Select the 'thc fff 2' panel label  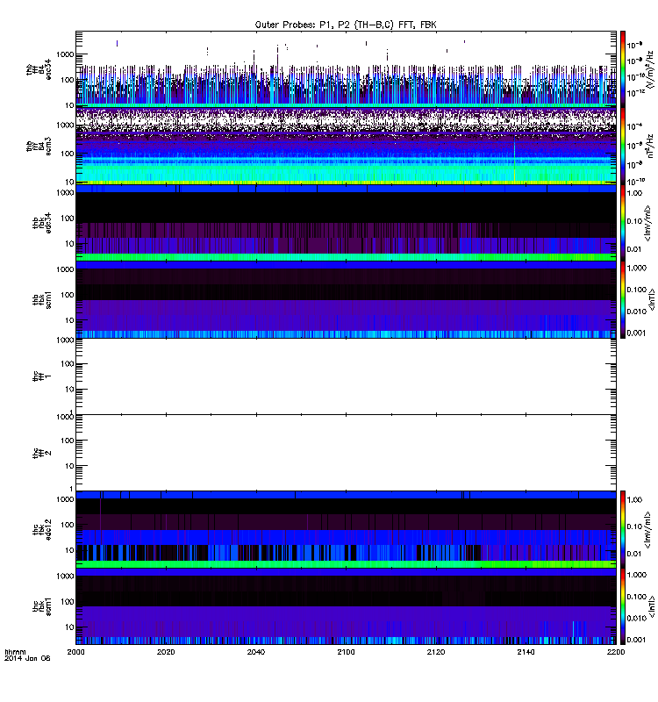pyautogui.click(x=42, y=453)
